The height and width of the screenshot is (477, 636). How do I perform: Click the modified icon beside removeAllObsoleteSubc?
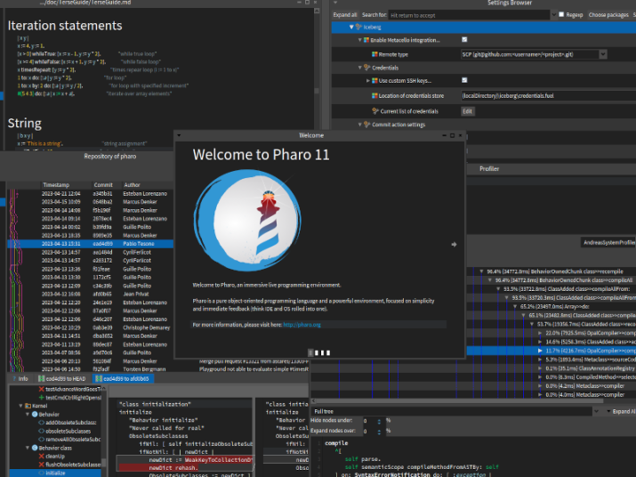pos(42,440)
